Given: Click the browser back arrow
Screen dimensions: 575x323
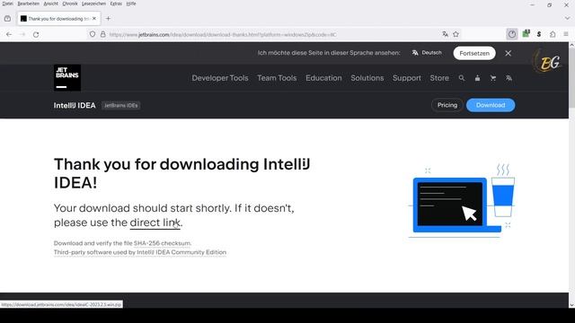Looking at the screenshot, I should click(9, 34).
